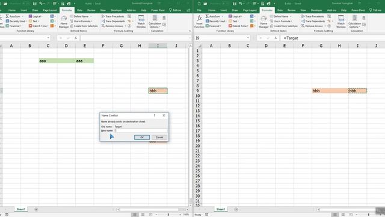This screenshot has height=217, width=385.
Task: Select column E header in right window
Action: pos(285,46)
